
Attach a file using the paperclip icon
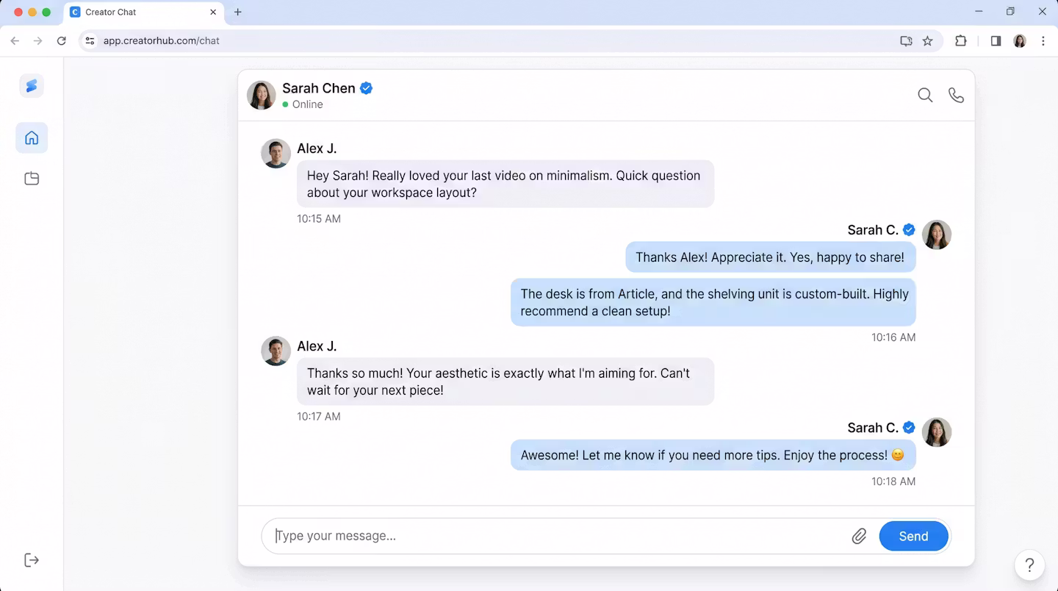pyautogui.click(x=859, y=537)
